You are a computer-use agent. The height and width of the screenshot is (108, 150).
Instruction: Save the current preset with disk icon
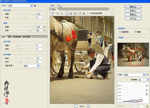point(35,6)
